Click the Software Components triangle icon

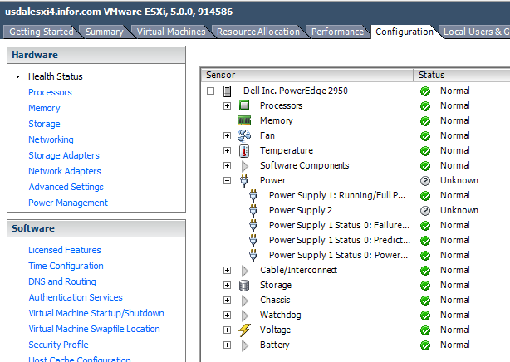[x=245, y=166]
